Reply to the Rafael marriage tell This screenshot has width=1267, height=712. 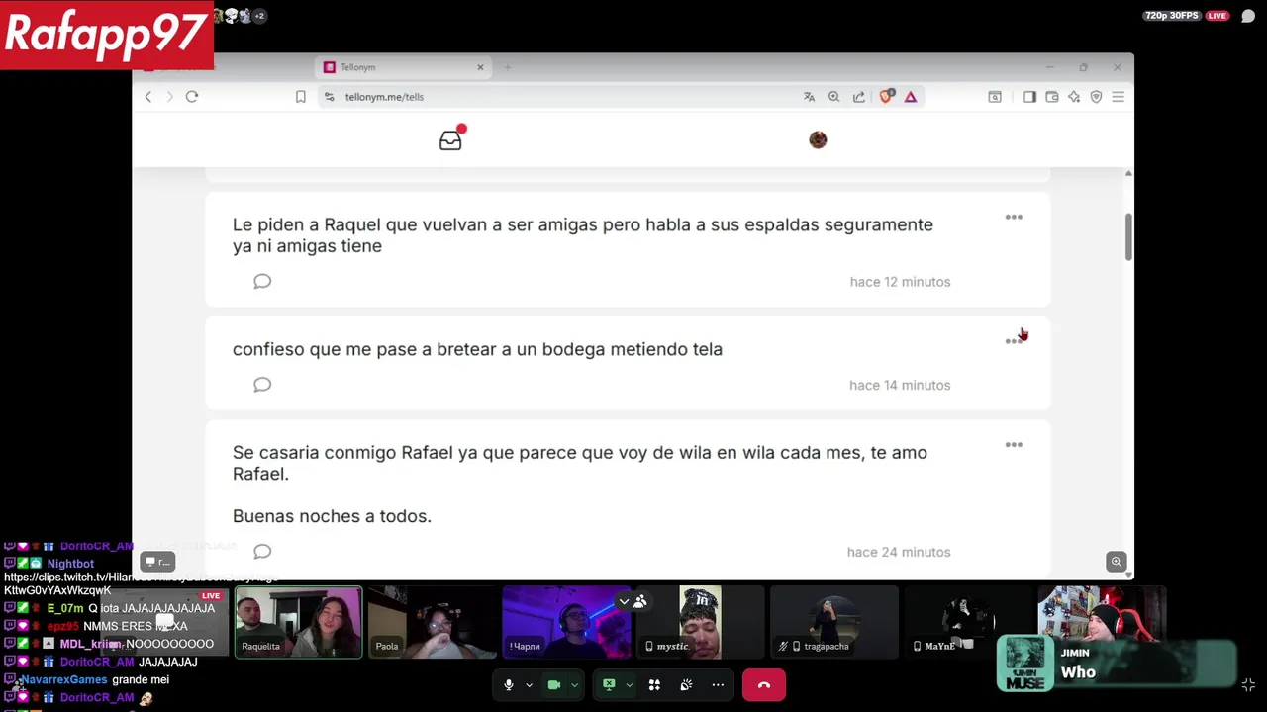[262, 552]
